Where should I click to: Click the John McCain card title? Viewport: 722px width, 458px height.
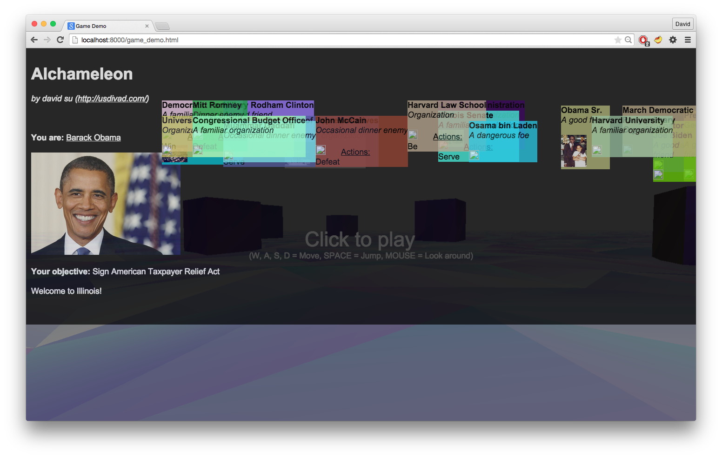point(341,120)
